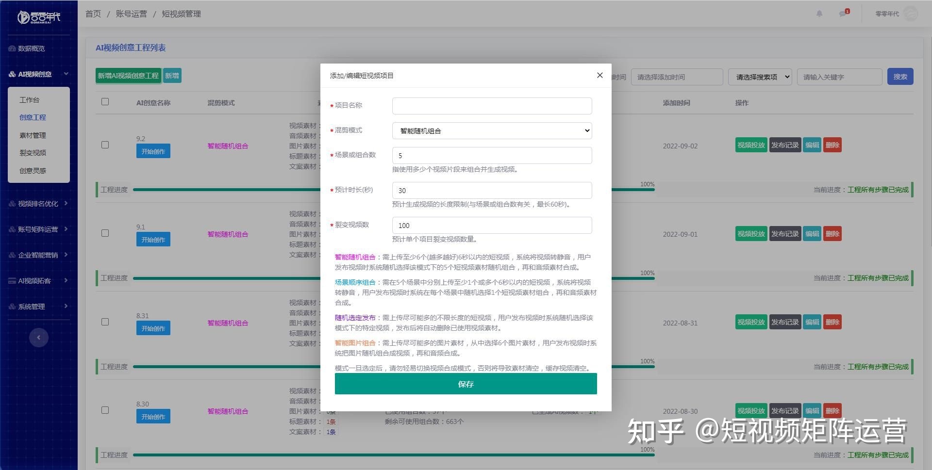Click the 请选择添加时间 date field
Image resolution: width=932 pixels, height=470 pixels.
(x=677, y=77)
